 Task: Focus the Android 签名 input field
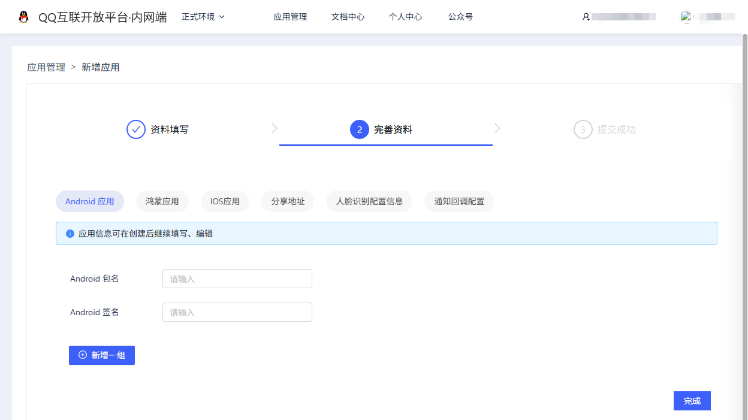[237, 312]
